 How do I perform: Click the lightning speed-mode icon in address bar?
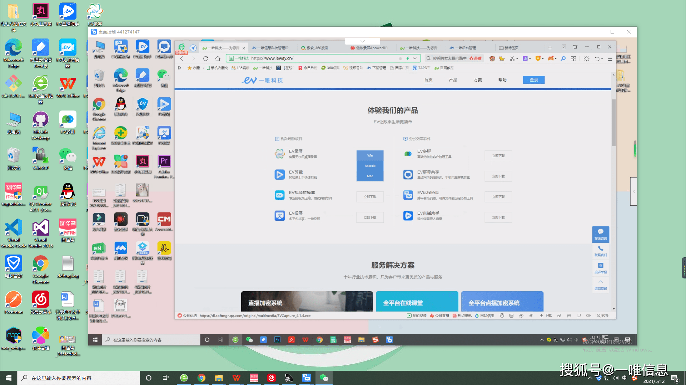point(408,58)
